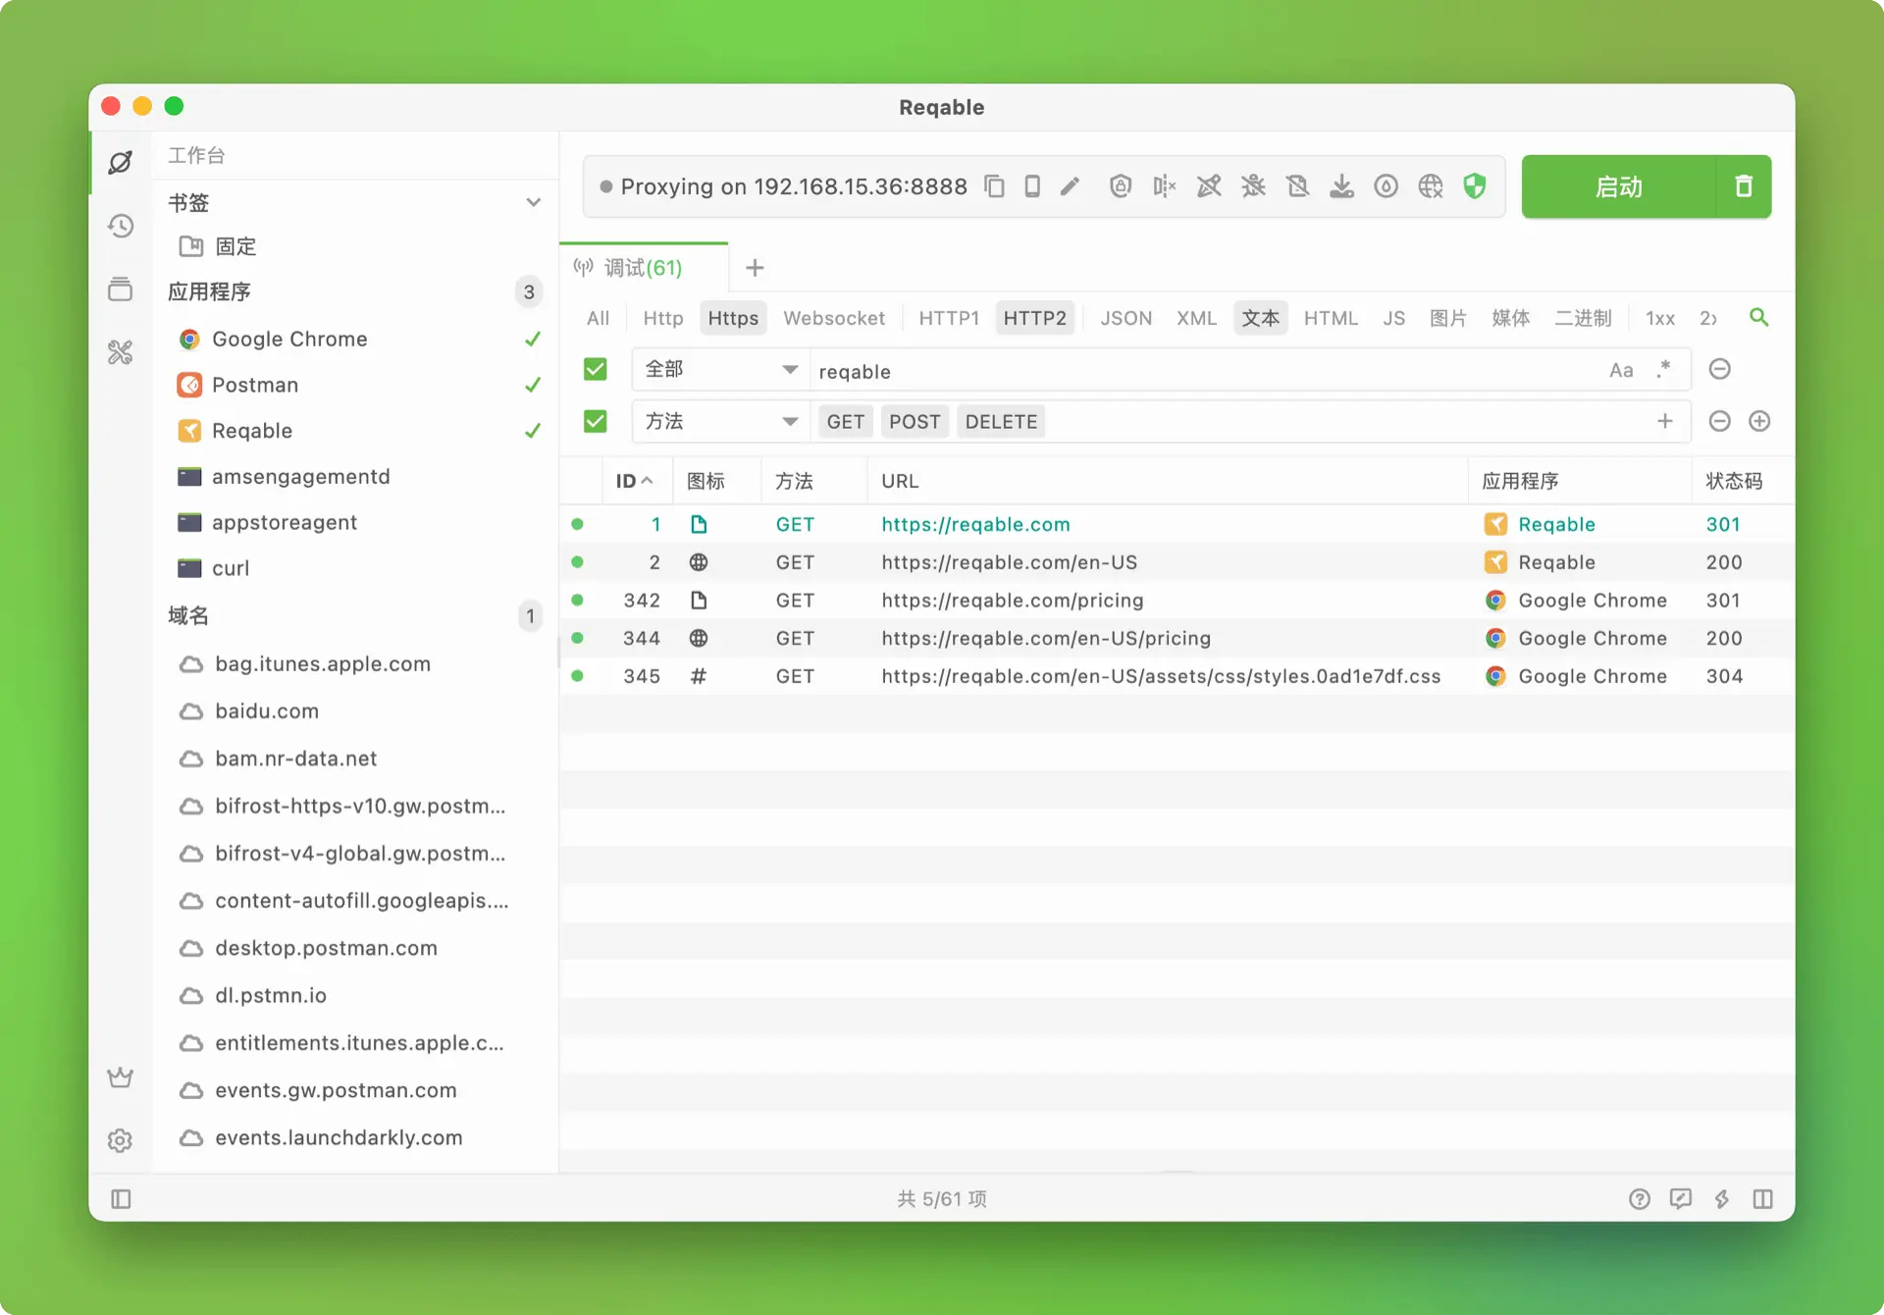The width and height of the screenshot is (1884, 1315).
Task: Click the 启动 start button
Action: (x=1619, y=186)
